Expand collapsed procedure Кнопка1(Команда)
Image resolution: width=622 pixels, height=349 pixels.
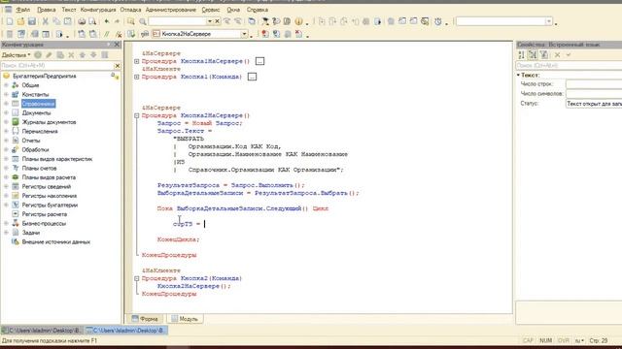coord(136,77)
